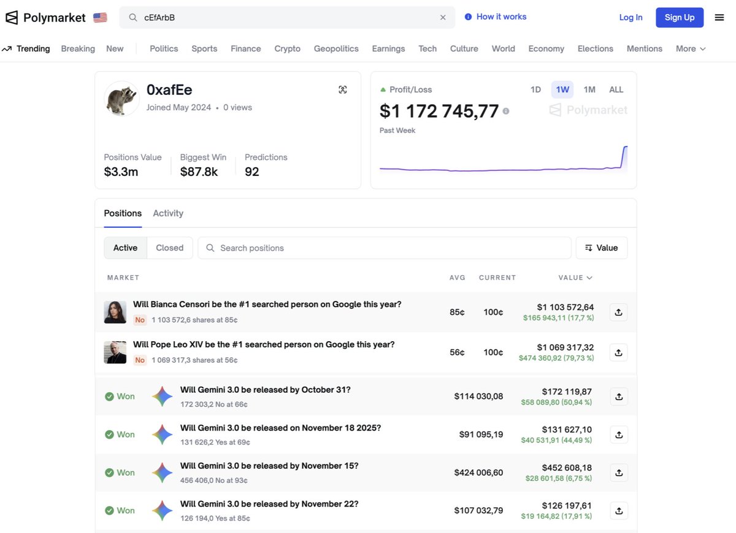736x533 pixels.
Task: Clear the search field with the X icon
Action: point(443,18)
